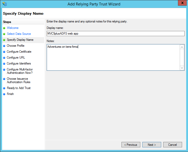This screenshot has height=152, width=188.
Task: Click the Configure Certificate step label
Action: 19,52
